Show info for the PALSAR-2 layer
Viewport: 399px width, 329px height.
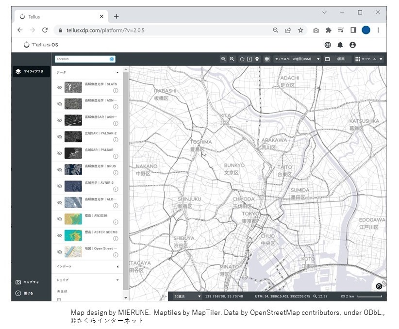(x=116, y=140)
